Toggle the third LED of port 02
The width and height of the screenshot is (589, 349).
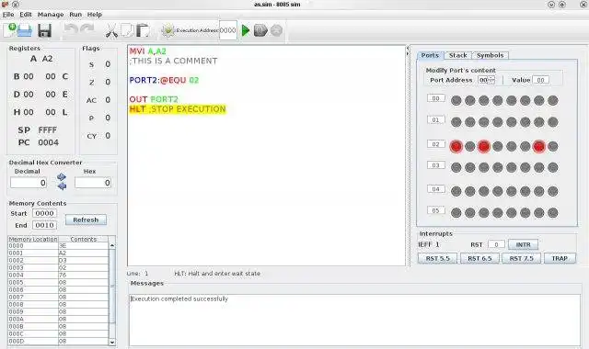coord(484,146)
